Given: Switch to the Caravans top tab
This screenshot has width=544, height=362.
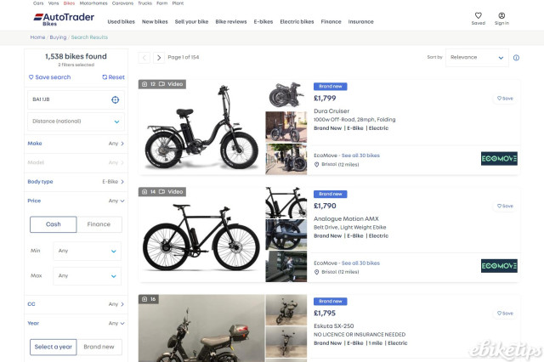Looking at the screenshot, I should tap(122, 3).
